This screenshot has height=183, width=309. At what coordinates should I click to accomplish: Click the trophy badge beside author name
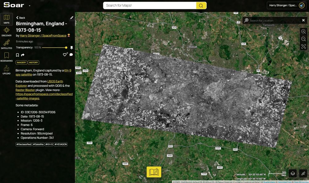pos(69,35)
